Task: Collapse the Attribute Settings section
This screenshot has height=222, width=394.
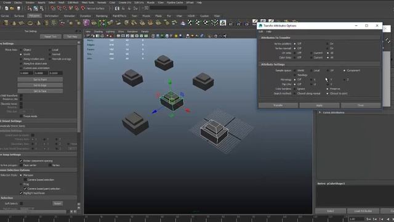Action: coord(320,64)
